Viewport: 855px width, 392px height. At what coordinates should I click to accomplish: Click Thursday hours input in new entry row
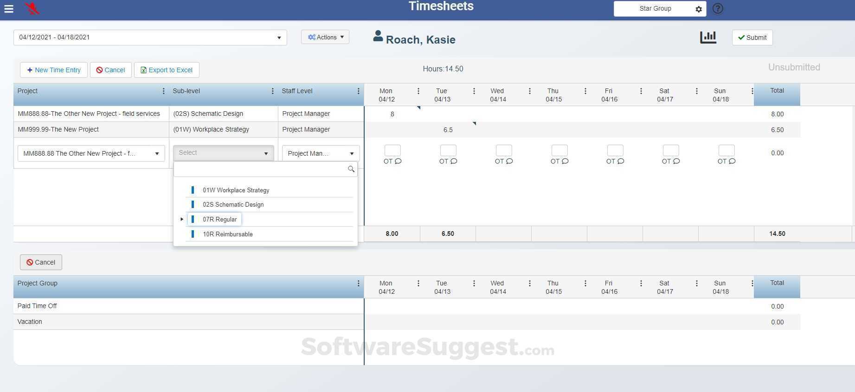[559, 150]
